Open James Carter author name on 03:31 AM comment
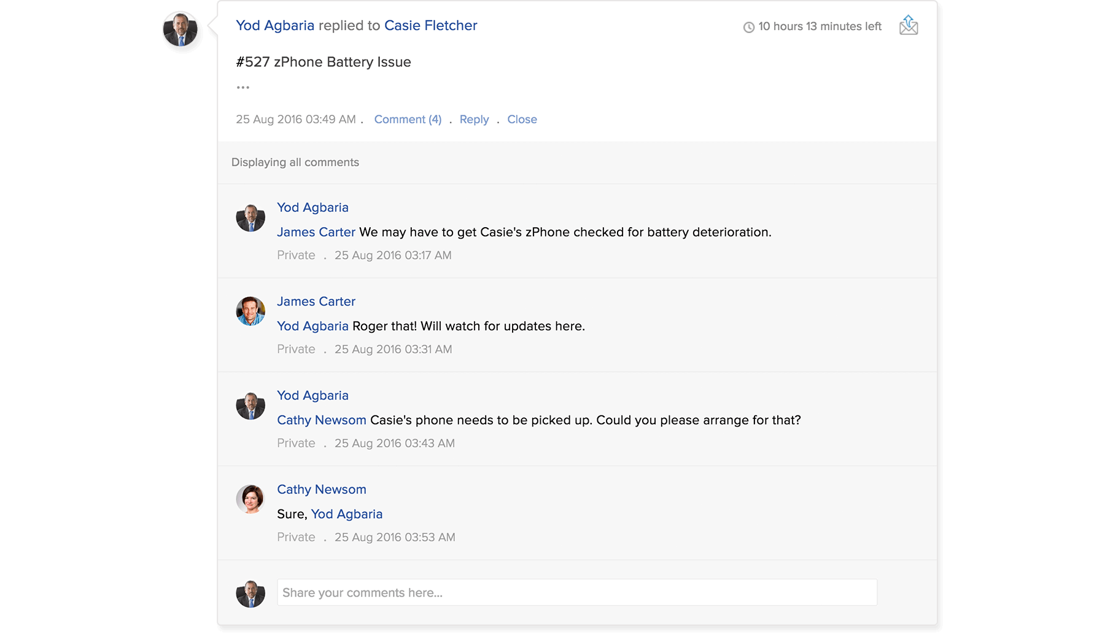 point(316,301)
